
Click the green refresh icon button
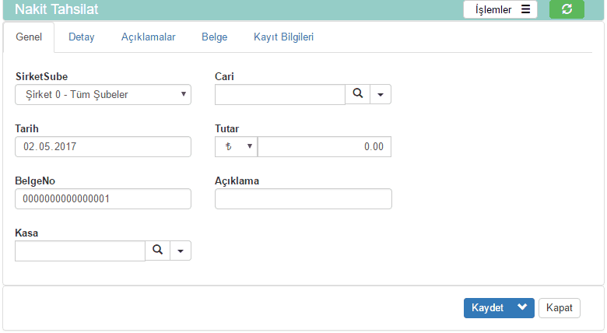point(567,9)
